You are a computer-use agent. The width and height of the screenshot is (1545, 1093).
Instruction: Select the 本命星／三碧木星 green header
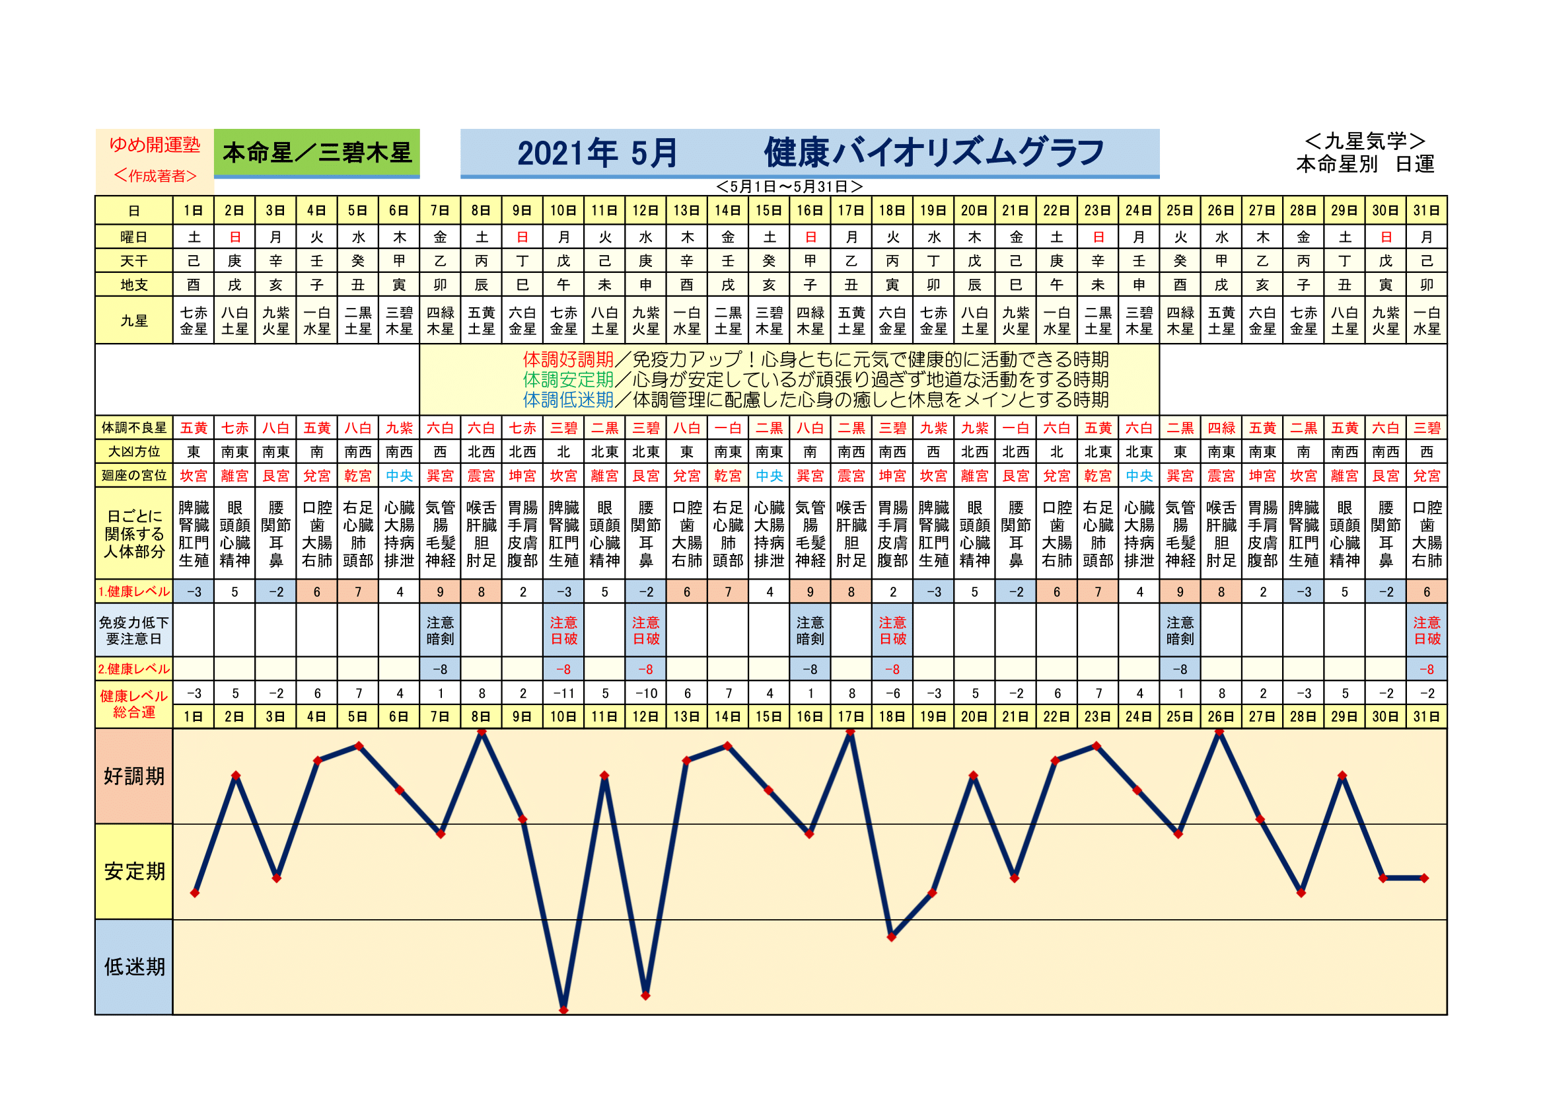[316, 153]
